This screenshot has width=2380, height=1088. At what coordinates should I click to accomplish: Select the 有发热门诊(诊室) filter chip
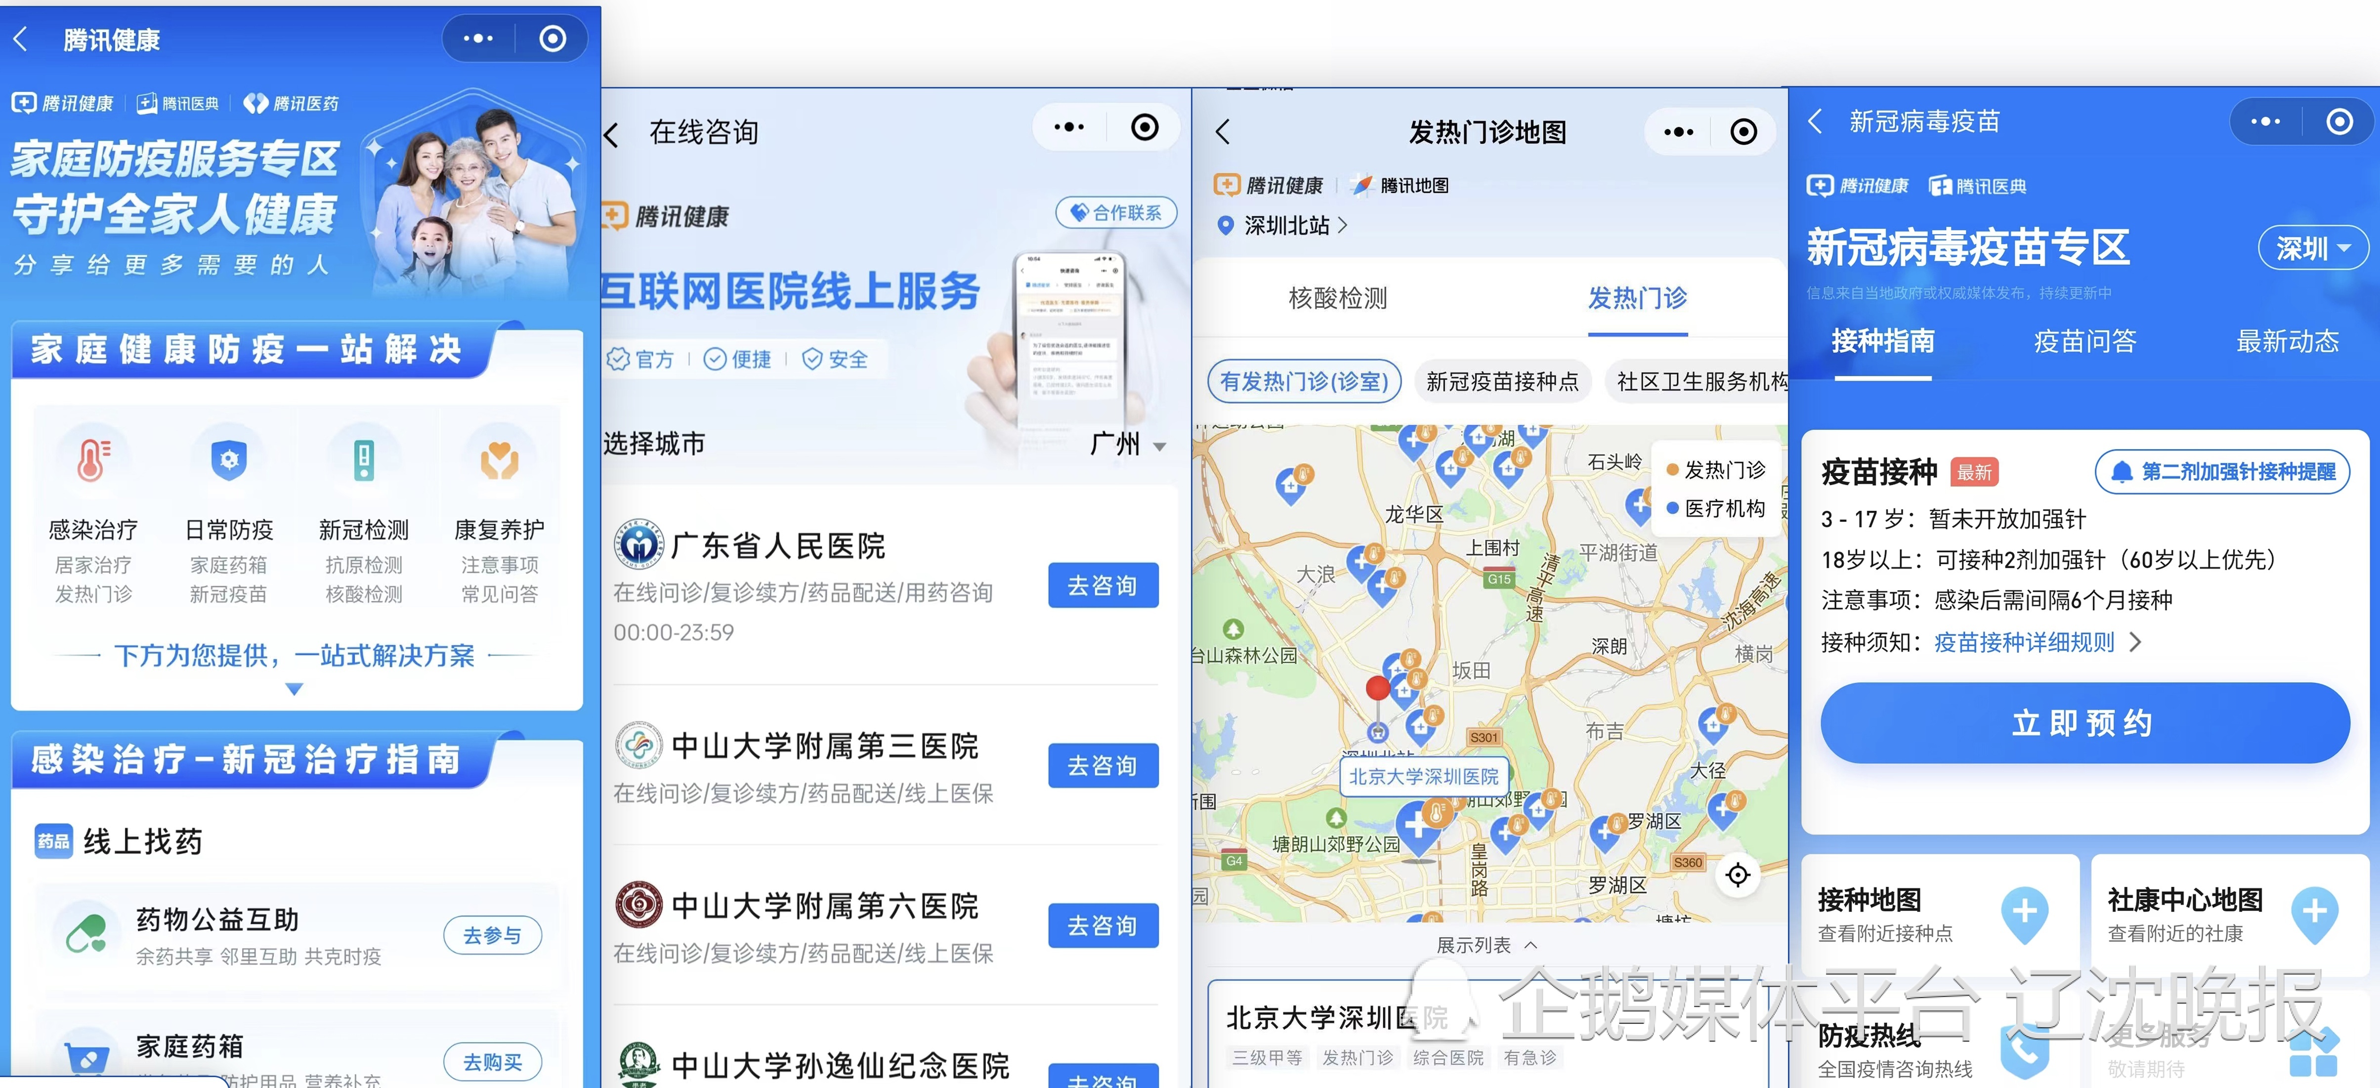1304,381
